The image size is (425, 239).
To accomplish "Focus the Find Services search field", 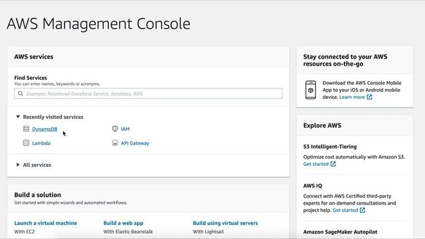I will point(148,94).
